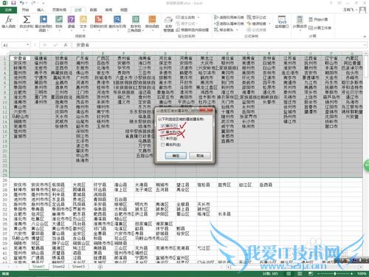This screenshot has height=277, width=369.
Task: Switch to the Home tab
Action: click(x=25, y=10)
